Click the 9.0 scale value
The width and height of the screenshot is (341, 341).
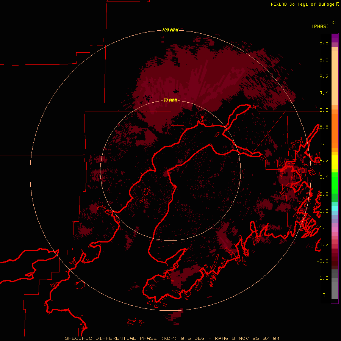(324, 59)
